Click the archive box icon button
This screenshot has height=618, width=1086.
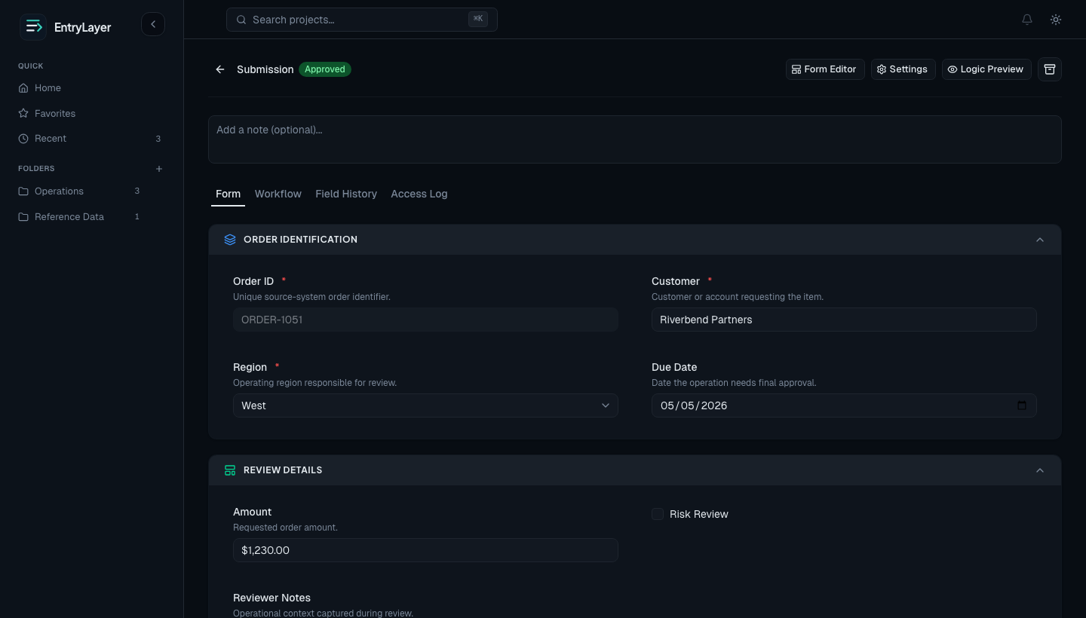pos(1050,69)
